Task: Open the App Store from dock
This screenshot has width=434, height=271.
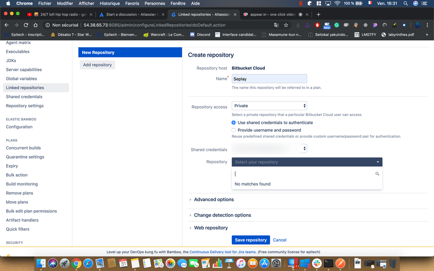Action: (x=264, y=263)
